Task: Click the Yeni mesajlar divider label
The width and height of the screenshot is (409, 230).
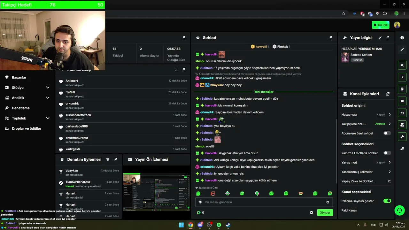Action: [x=264, y=92]
